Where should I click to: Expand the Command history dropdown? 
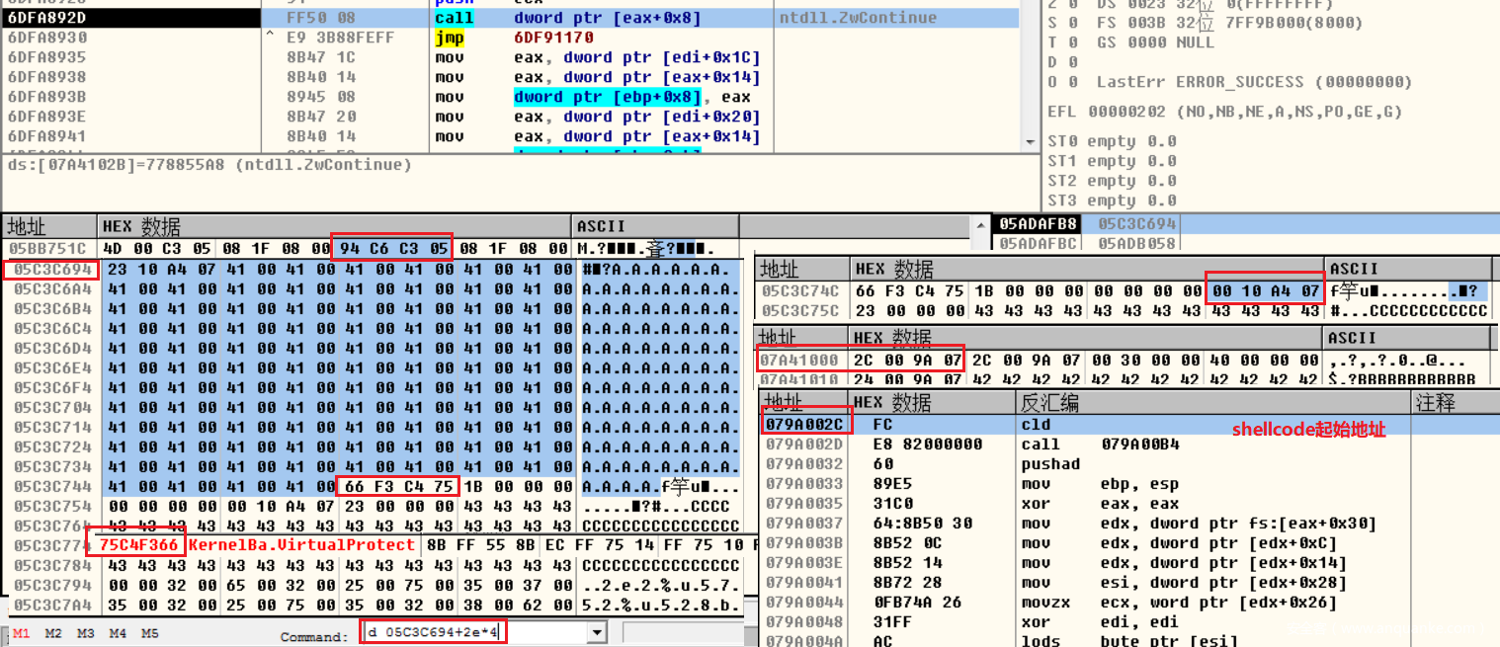596,633
